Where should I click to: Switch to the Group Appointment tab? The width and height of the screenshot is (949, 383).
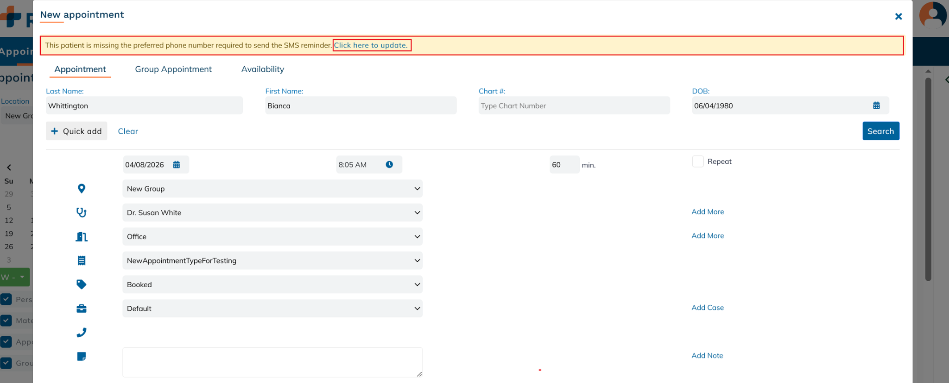173,69
